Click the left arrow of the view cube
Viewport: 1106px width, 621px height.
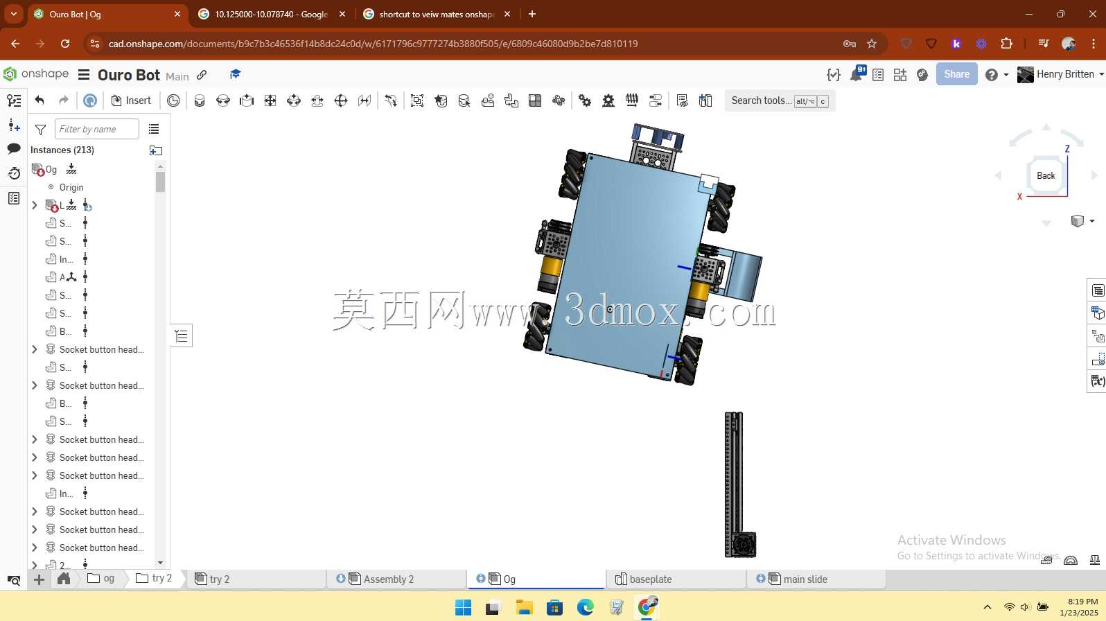[x=998, y=175]
